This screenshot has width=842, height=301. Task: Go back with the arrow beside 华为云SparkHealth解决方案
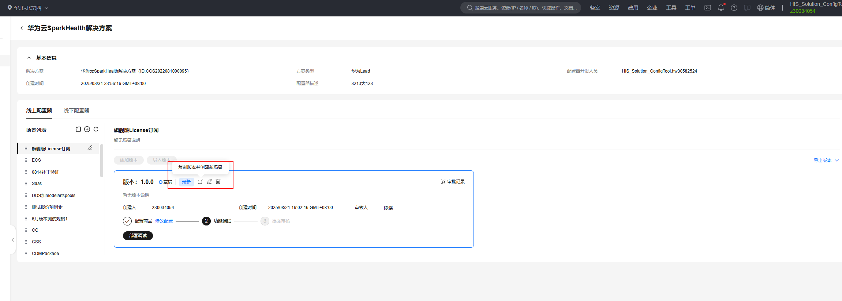tap(22, 28)
